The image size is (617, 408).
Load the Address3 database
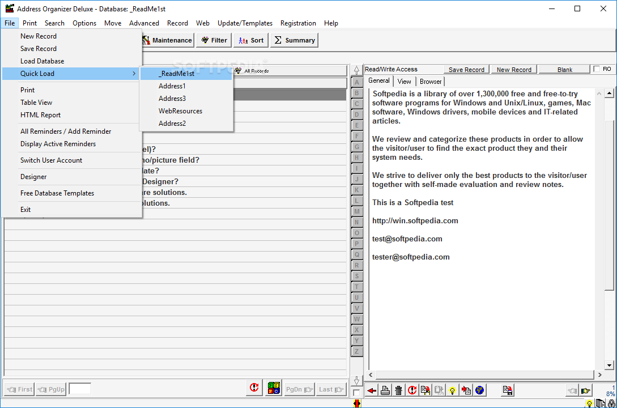[x=186, y=99]
